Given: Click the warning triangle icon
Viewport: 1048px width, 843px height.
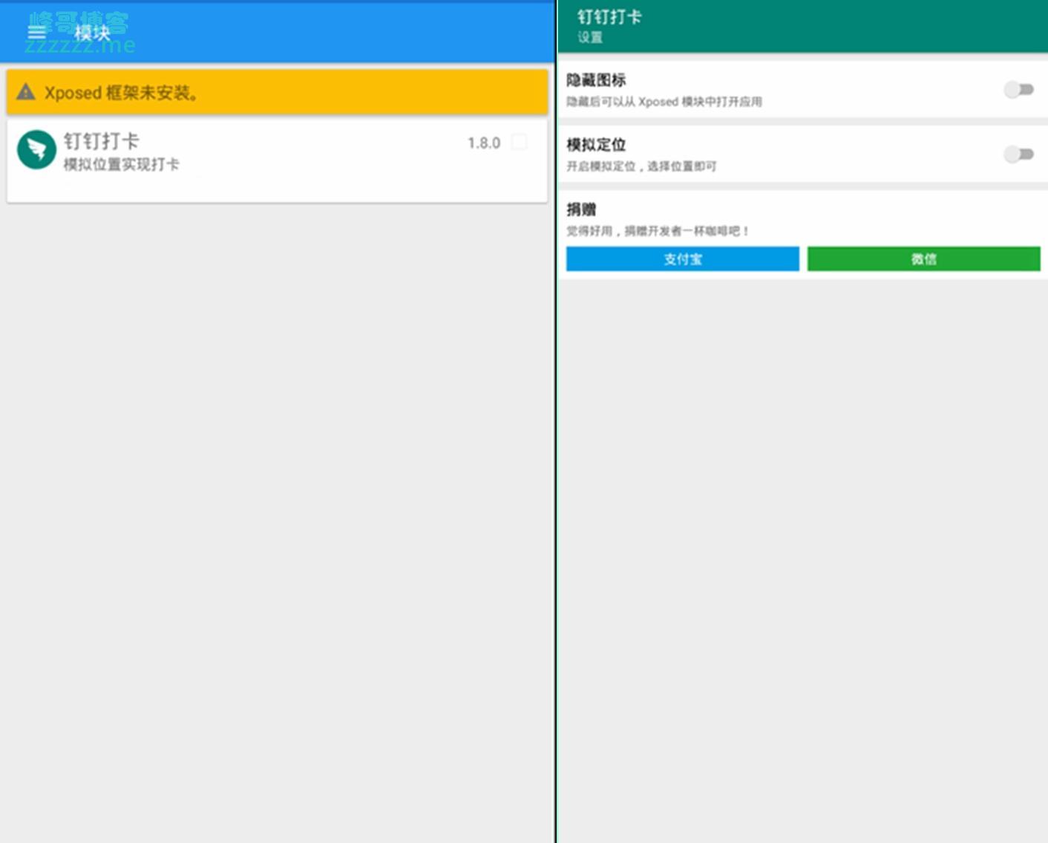Looking at the screenshot, I should pyautogui.click(x=26, y=92).
